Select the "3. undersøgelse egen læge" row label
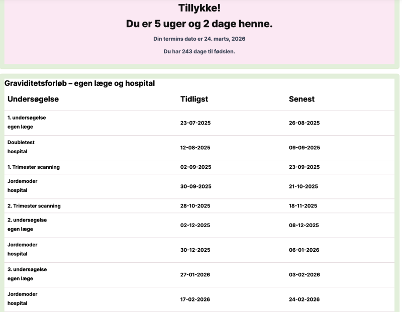 coord(27,274)
